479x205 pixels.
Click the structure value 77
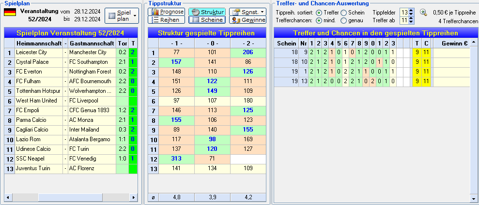(176, 53)
